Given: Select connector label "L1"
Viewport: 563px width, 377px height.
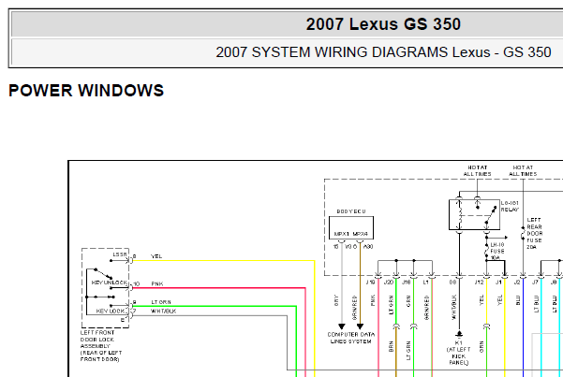Looking at the screenshot, I should click(x=426, y=283).
